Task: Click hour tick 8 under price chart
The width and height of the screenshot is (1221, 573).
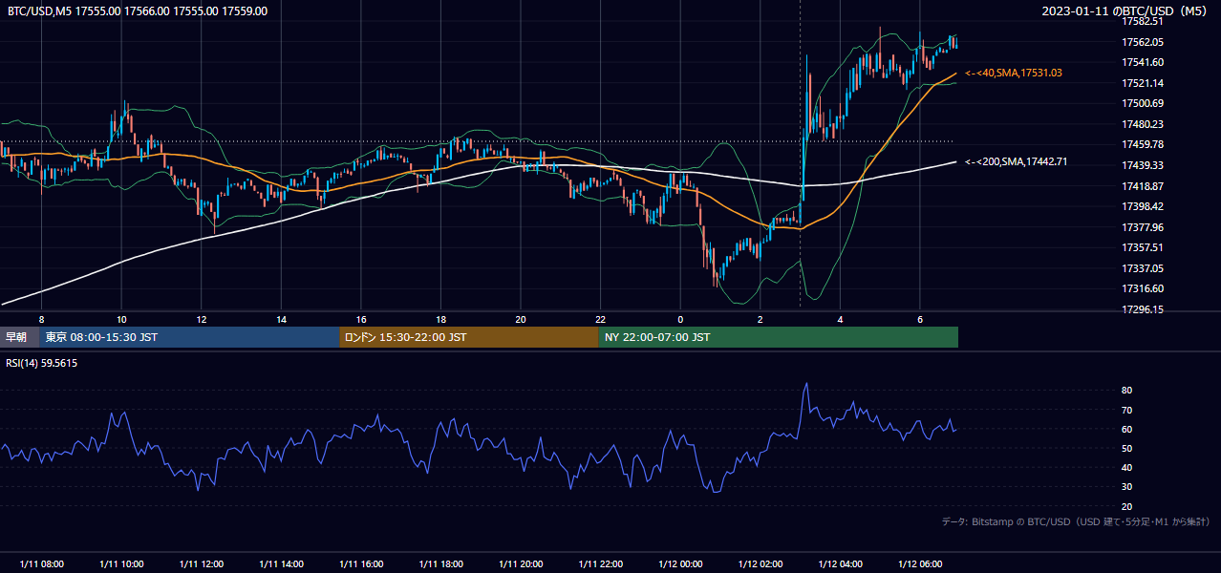Action: click(x=41, y=319)
